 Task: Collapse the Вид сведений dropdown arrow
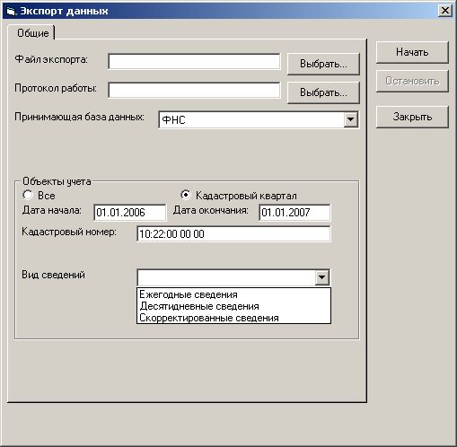pos(321,277)
